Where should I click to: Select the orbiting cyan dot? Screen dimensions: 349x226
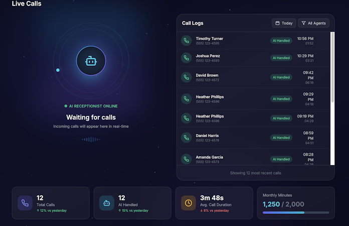(x=58, y=70)
